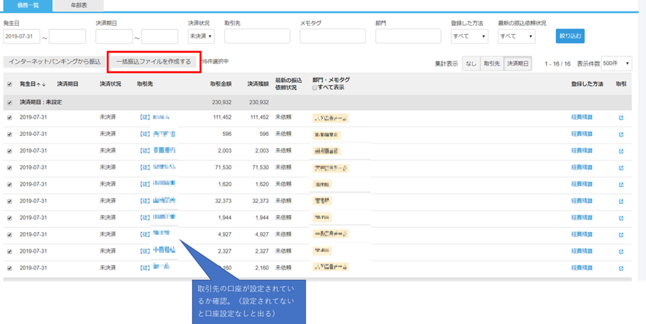Open 経費精算 link in 111,452 row

[581, 118]
